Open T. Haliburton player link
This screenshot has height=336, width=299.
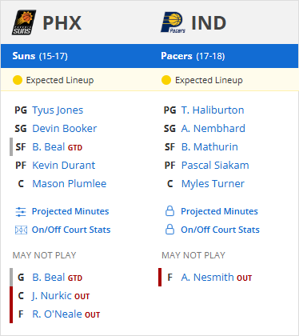(x=213, y=110)
